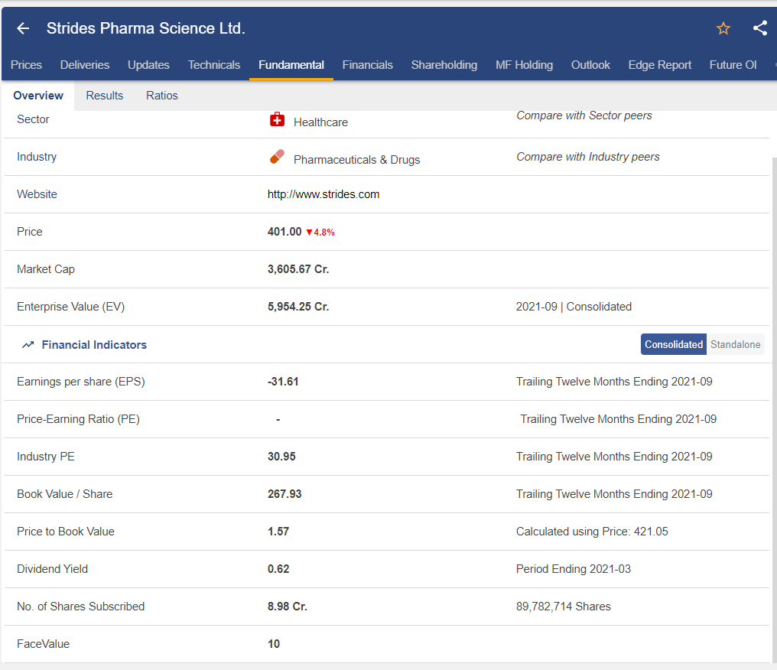Click shares subscribed value 8.98 Cr.
Screen dimensions: 777x670
click(288, 607)
